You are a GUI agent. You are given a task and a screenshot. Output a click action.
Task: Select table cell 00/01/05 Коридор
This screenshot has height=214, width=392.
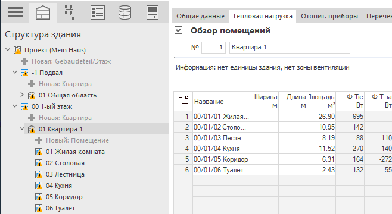point(221,159)
